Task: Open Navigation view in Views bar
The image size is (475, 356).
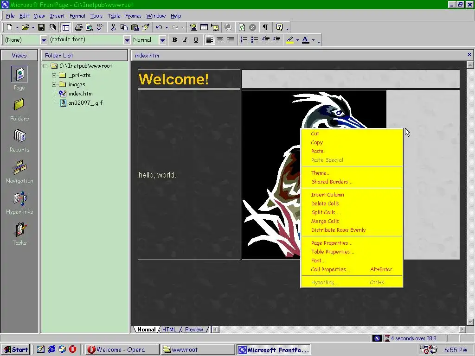Action: [19, 172]
